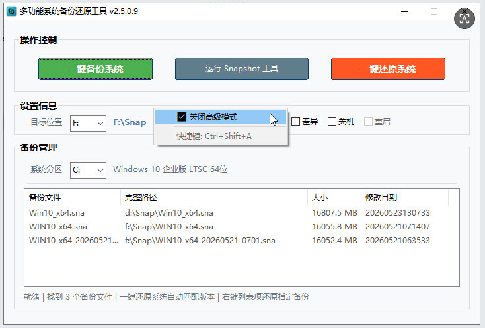The image size is (485, 328).
Task: Click the app icon in the title bar
Action: [11, 11]
